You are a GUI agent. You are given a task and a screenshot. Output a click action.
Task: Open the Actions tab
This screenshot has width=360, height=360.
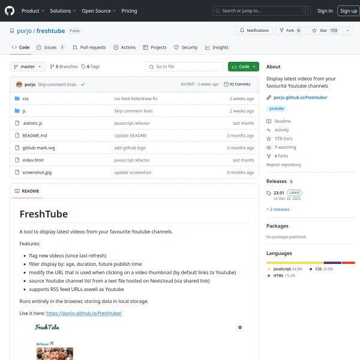(125, 47)
